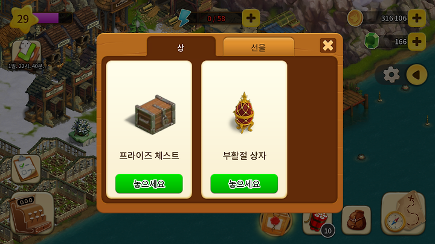435x244 pixels.
Task: Select the 상 tab
Action: 181,46
